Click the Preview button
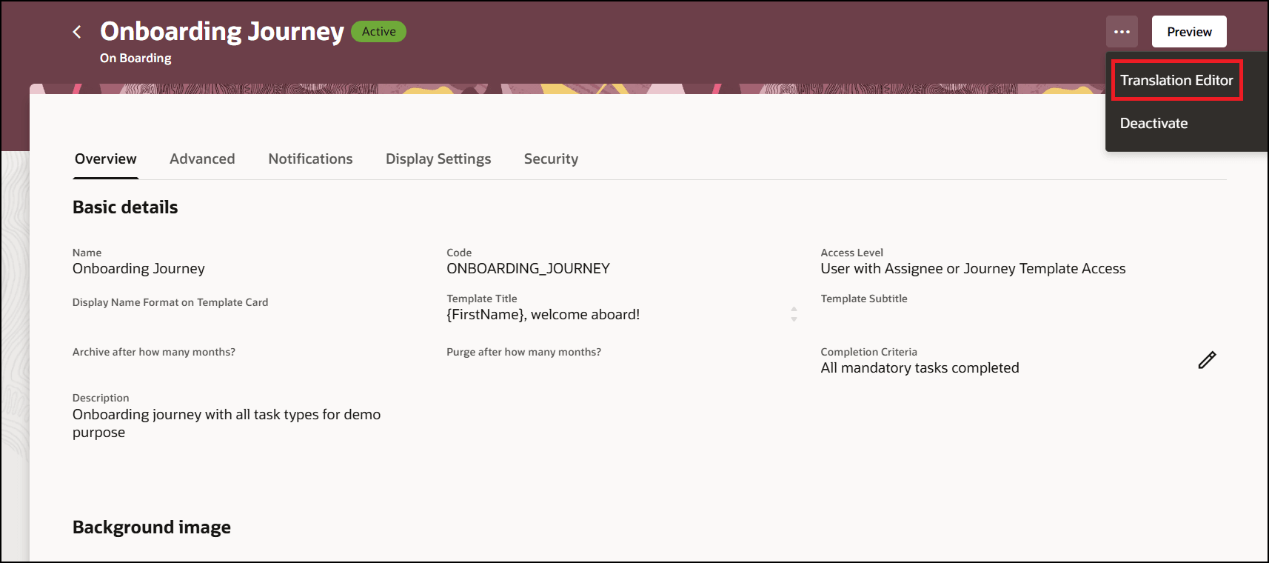This screenshot has width=1269, height=563. (x=1189, y=32)
